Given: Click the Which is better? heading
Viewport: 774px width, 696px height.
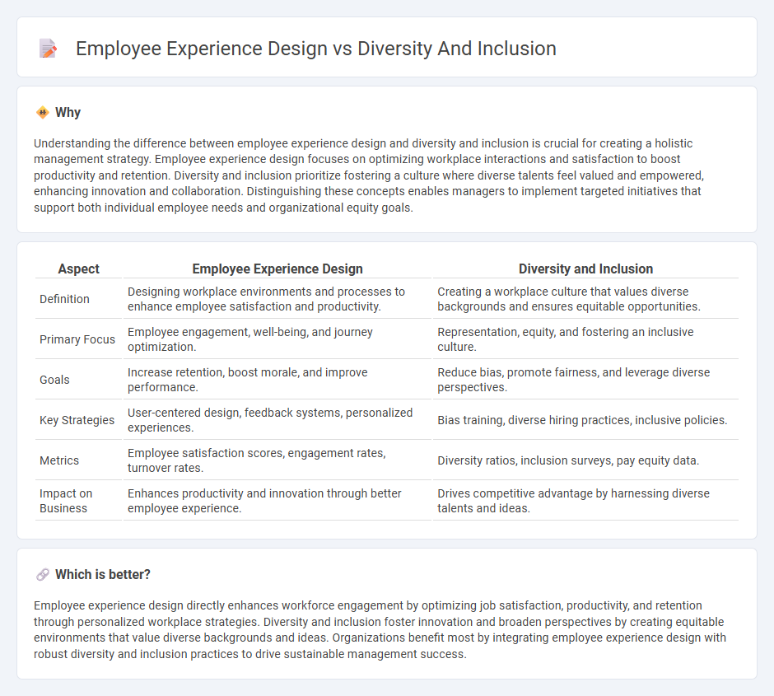Looking at the screenshot, I should (103, 575).
